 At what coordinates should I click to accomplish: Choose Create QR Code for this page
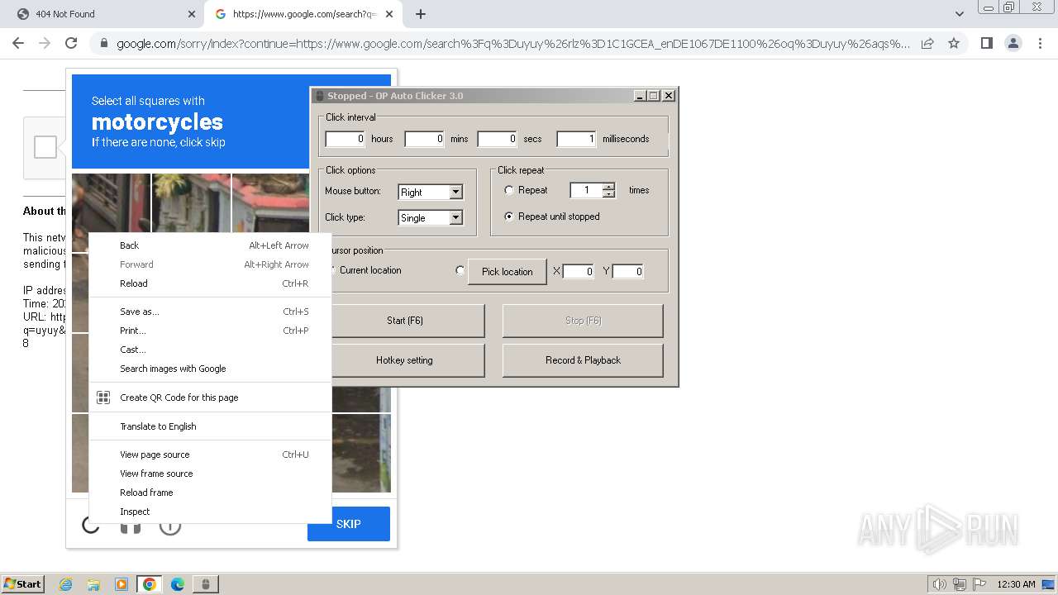coord(211,397)
